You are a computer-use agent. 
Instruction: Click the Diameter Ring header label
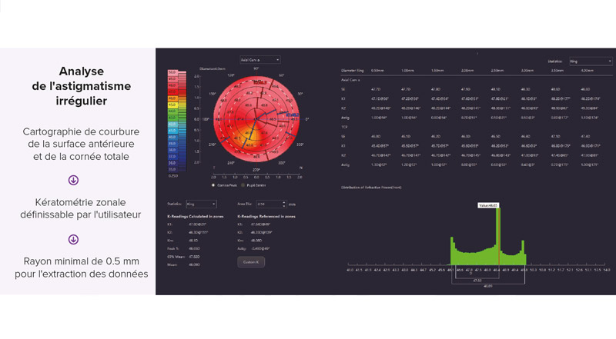click(x=353, y=71)
